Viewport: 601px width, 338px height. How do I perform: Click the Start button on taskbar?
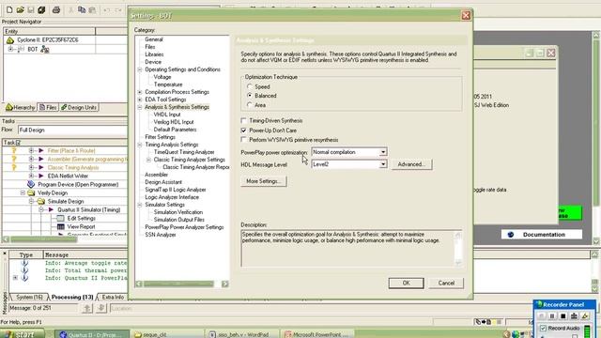(23, 334)
